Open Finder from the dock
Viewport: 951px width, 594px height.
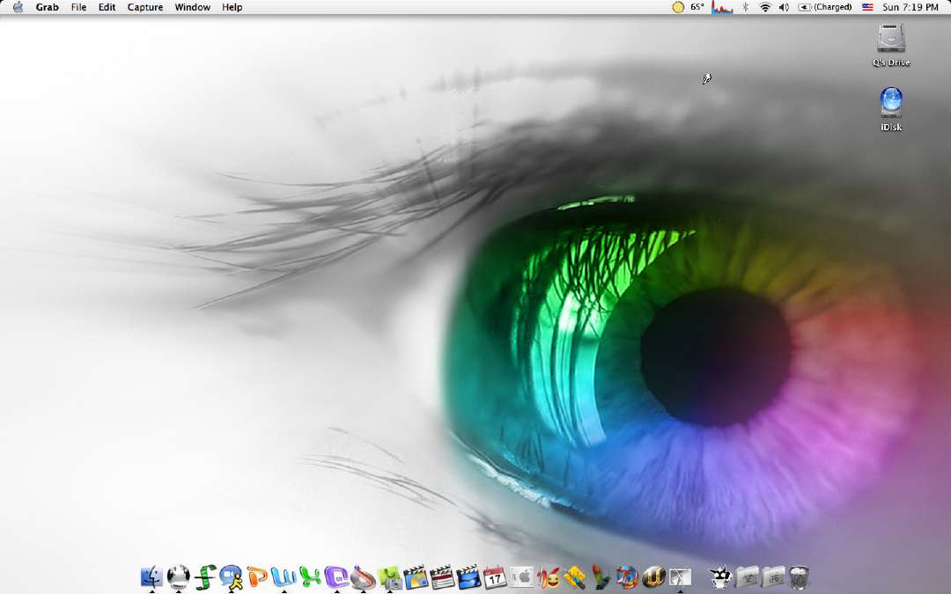(151, 577)
